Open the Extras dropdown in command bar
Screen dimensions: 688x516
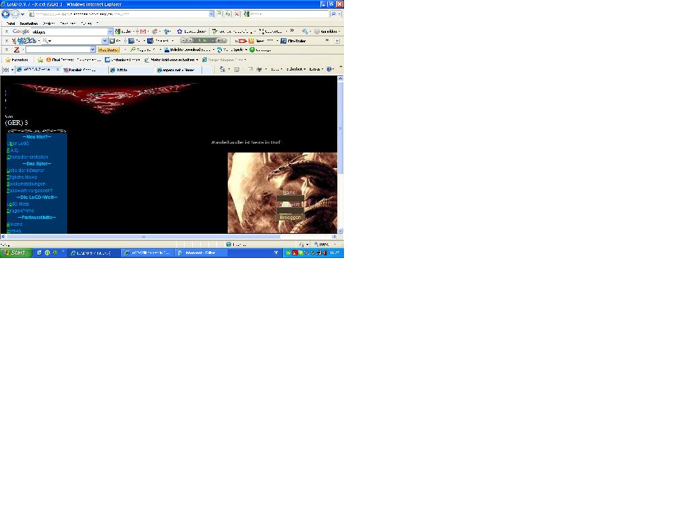click(316, 69)
